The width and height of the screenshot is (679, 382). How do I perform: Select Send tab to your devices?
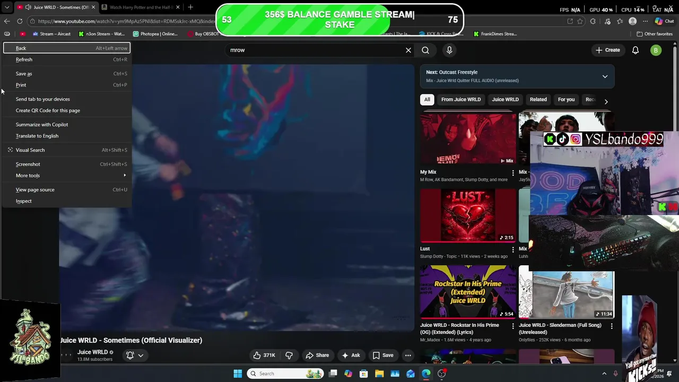(x=67, y=99)
